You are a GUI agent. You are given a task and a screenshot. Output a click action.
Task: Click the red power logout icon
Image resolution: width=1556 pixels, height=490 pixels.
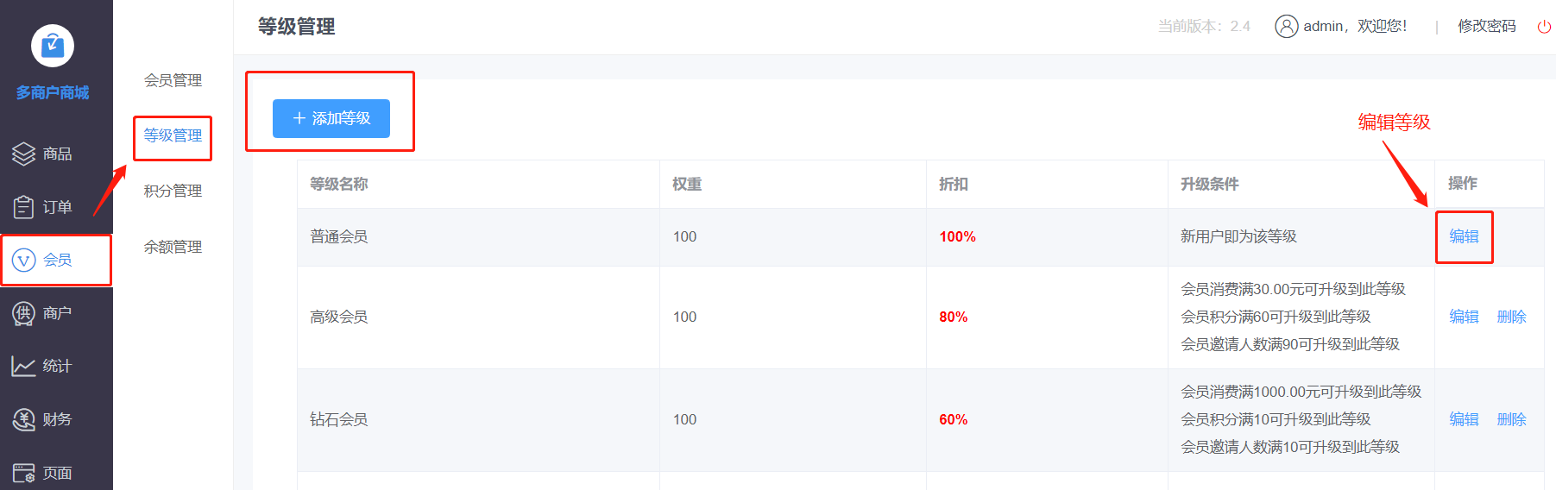(1544, 27)
